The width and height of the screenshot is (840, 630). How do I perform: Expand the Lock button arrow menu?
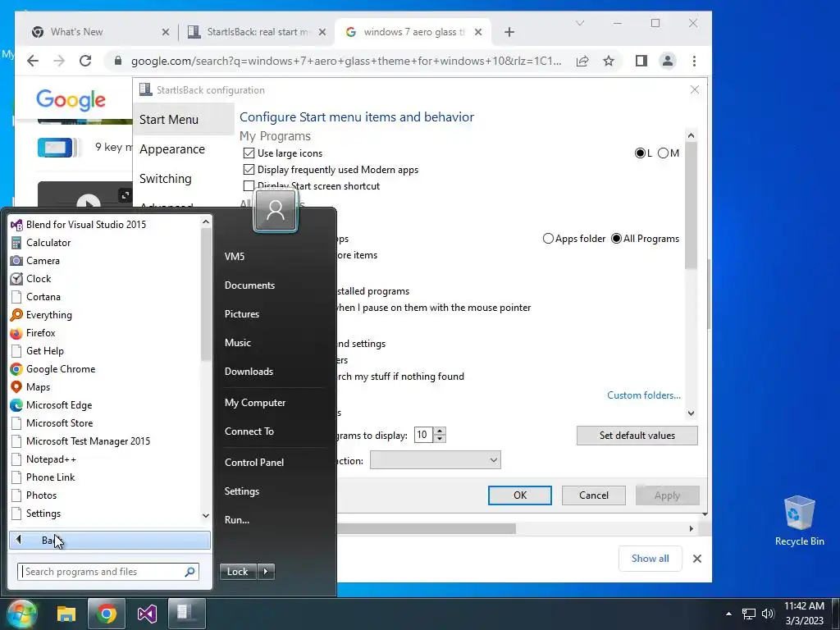tap(266, 572)
